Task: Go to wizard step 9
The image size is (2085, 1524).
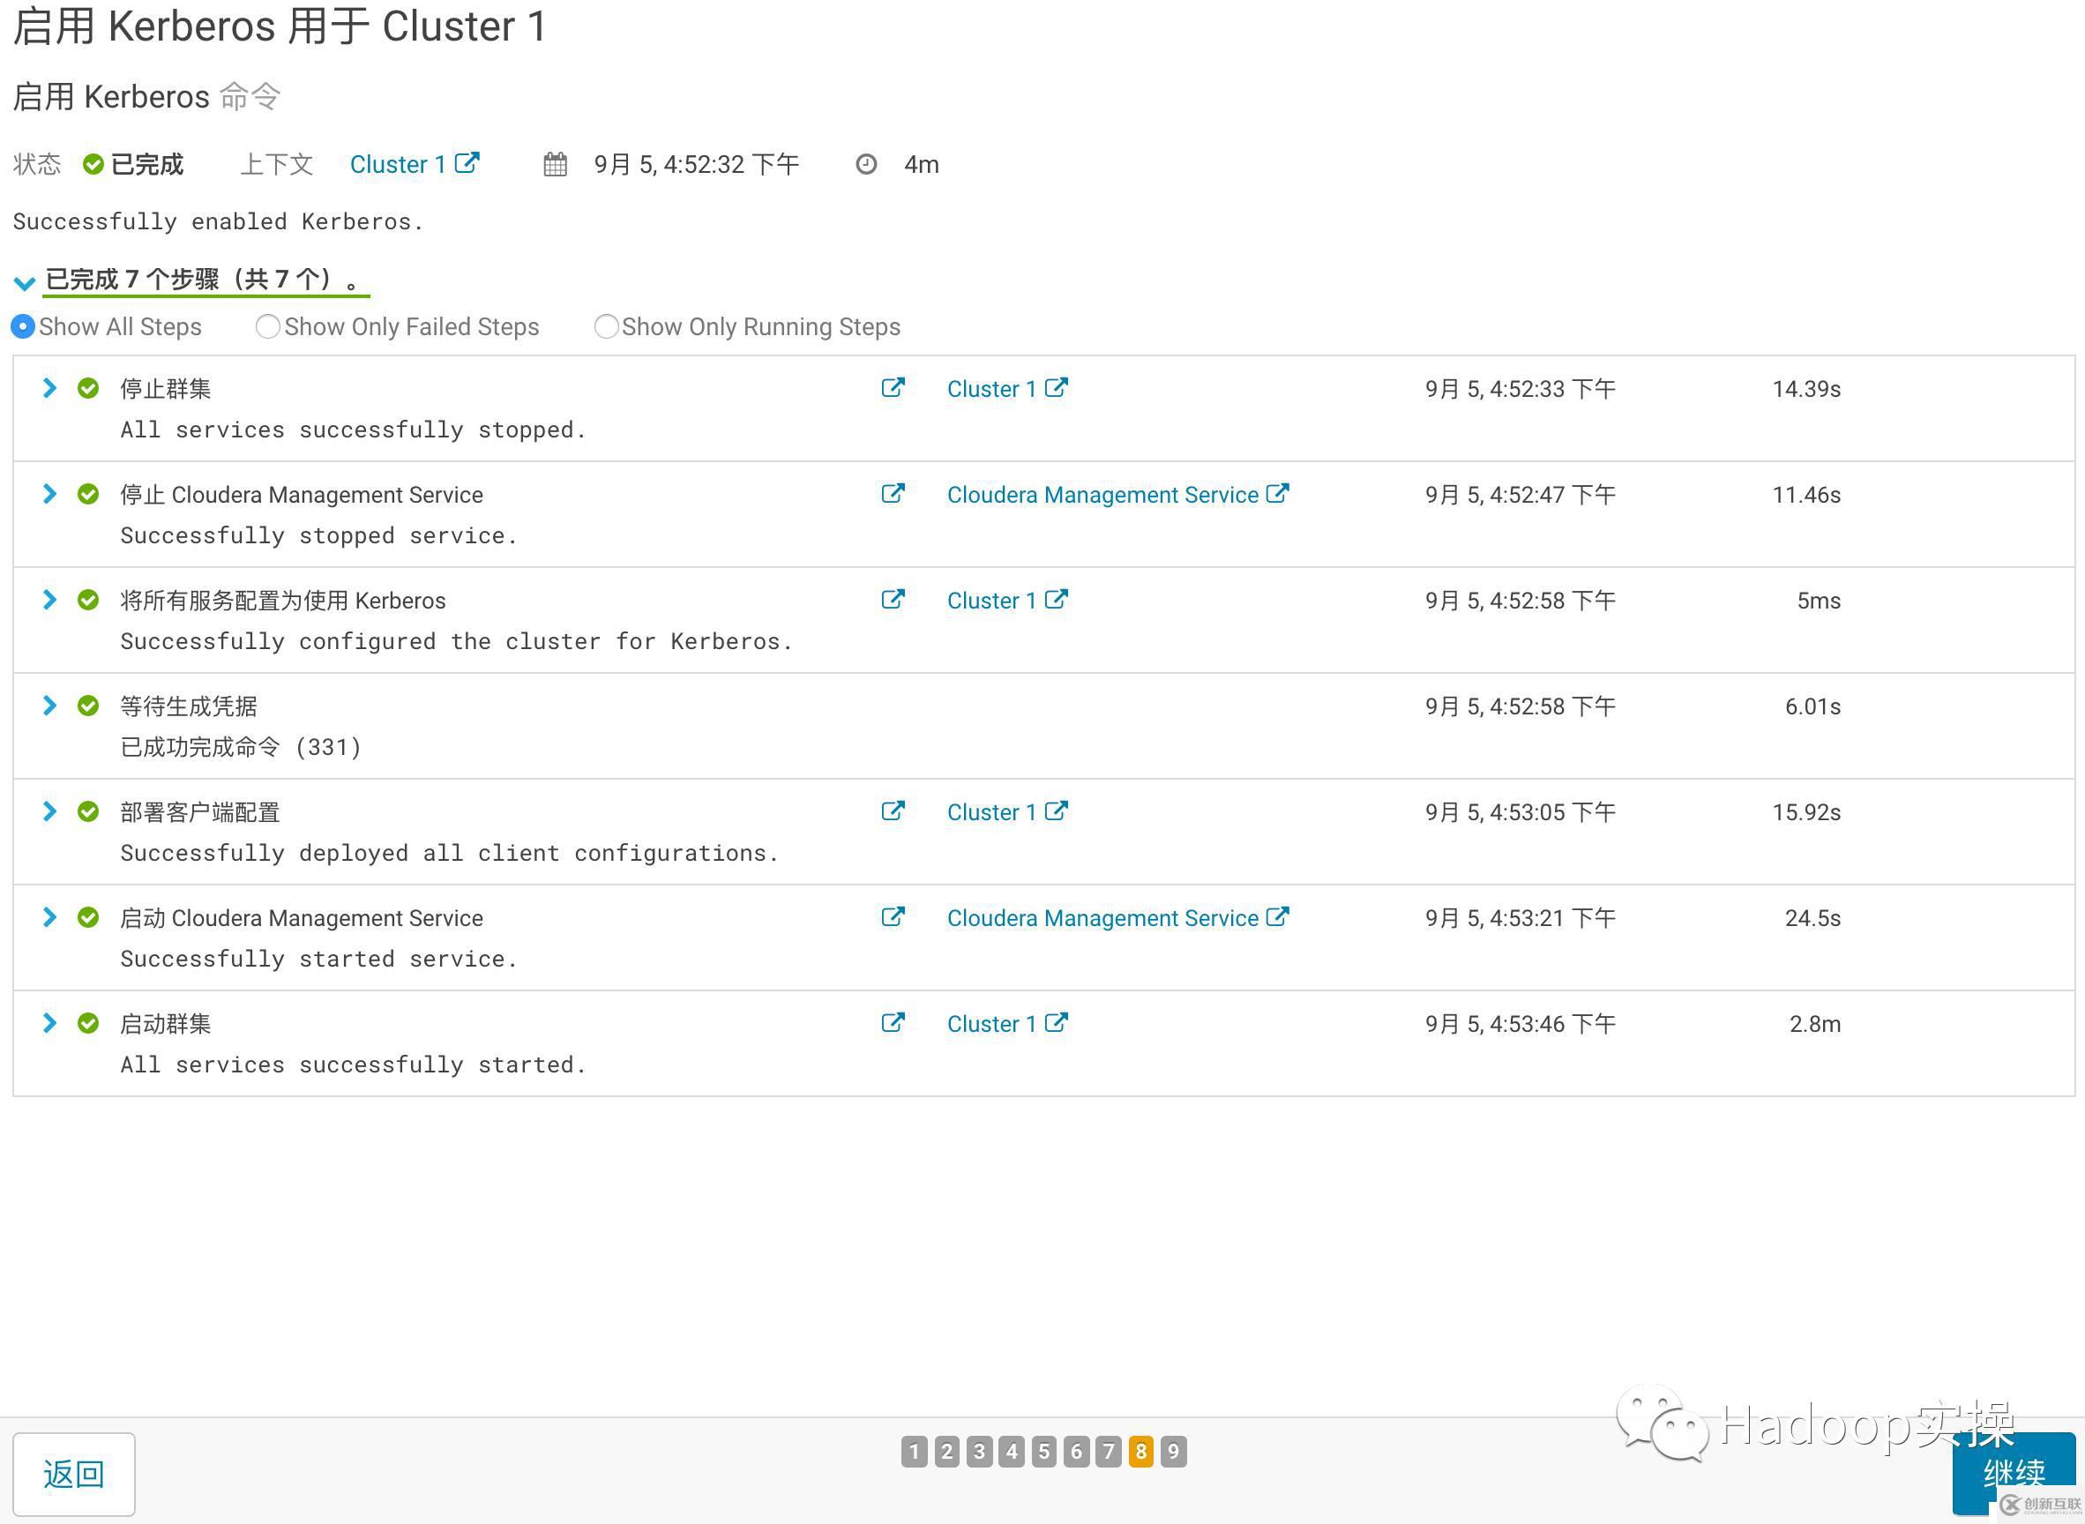Action: coord(1172,1451)
